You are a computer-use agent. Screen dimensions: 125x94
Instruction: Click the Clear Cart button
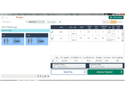click(106, 22)
